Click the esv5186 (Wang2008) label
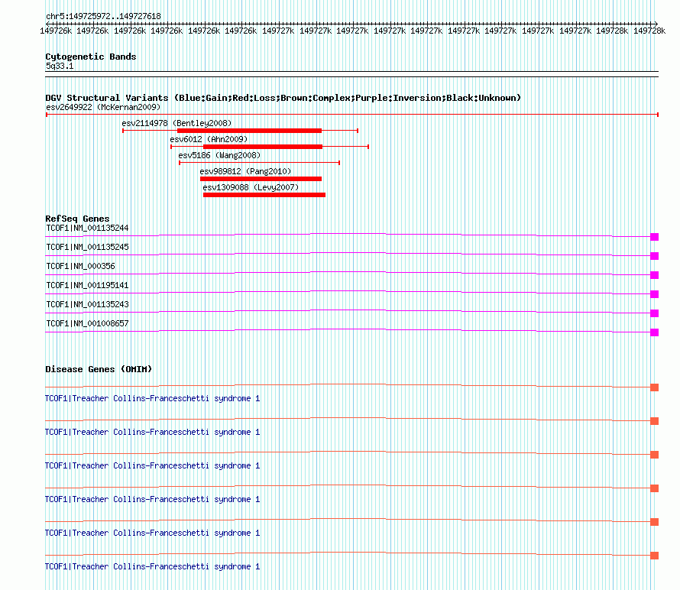 tap(219, 155)
